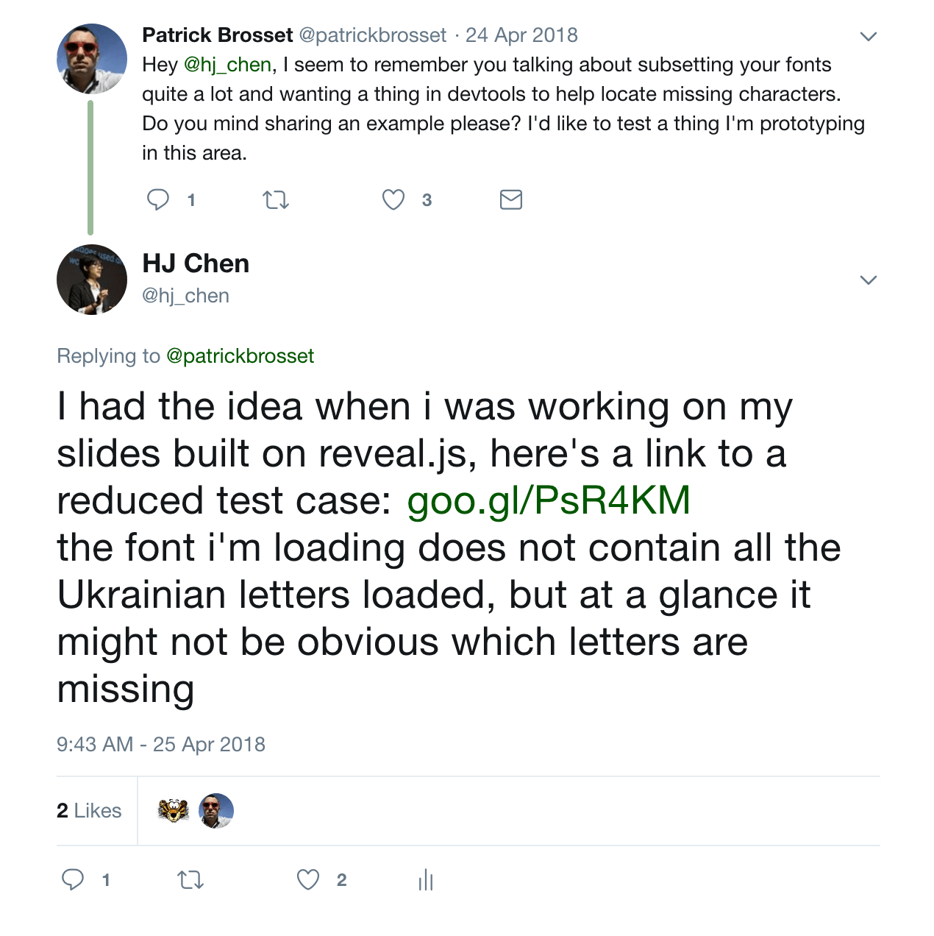Click HJ Chen's avatar photo

pos(92,280)
